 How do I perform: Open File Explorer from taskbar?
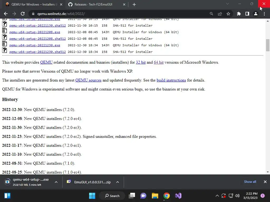(x=155, y=196)
